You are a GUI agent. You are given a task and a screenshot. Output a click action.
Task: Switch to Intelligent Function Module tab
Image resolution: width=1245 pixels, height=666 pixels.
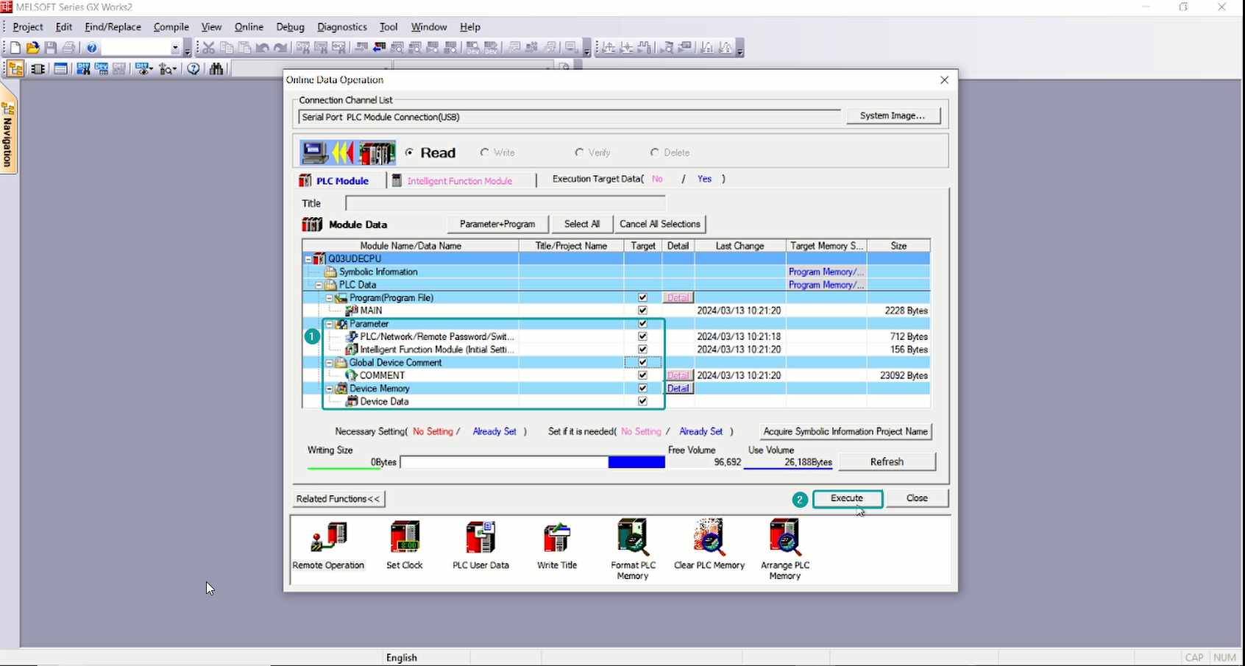[x=459, y=181]
